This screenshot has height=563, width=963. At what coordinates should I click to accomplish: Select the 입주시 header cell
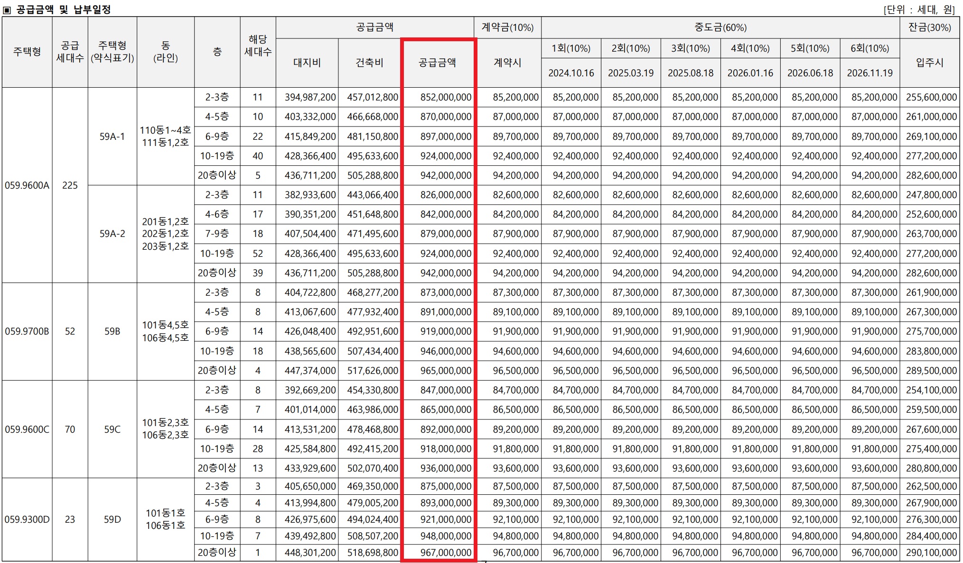tap(929, 63)
